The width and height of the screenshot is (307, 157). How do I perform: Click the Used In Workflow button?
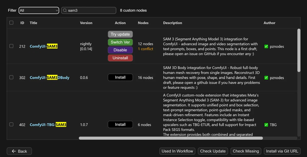click(177, 151)
